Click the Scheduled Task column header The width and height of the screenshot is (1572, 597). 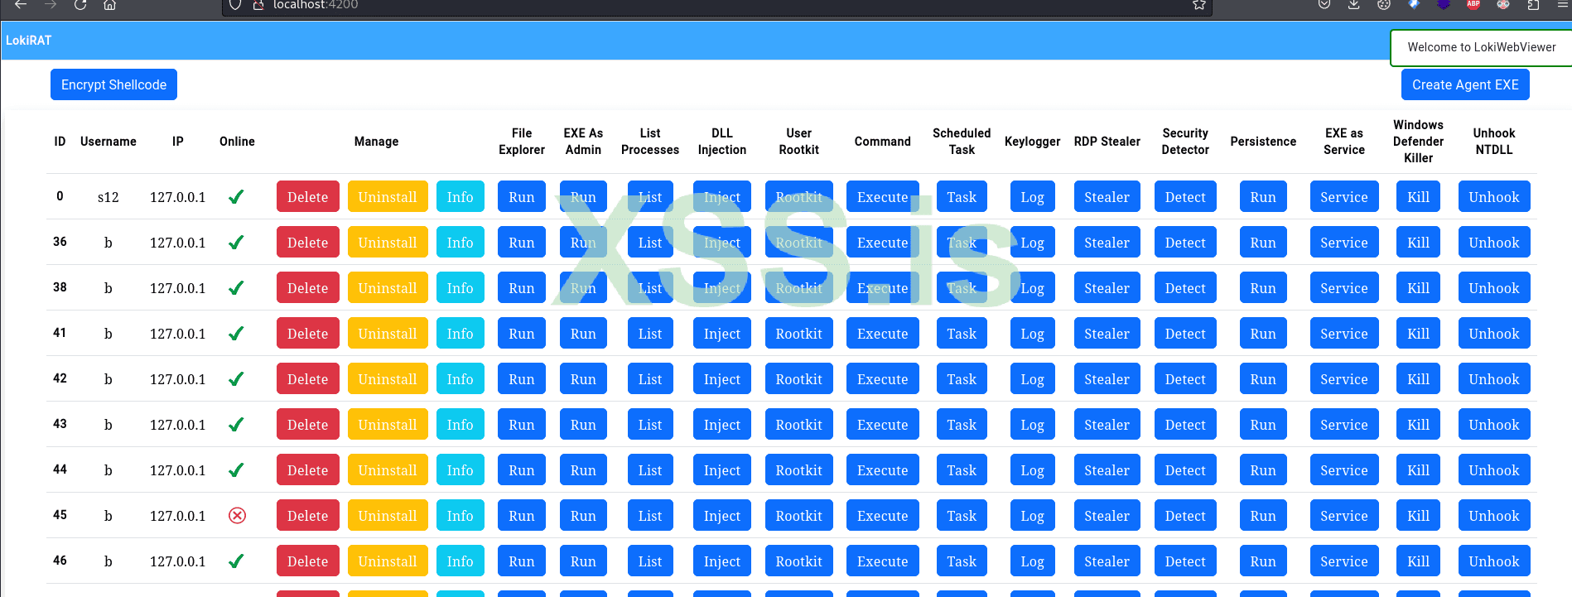962,142
